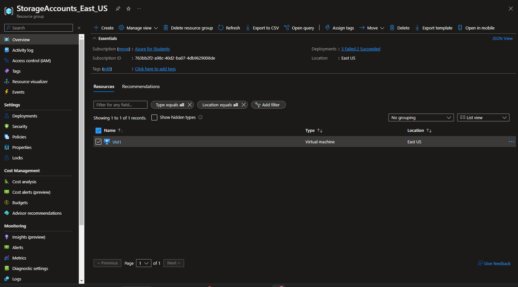Expand the Move dropdown chevron

(x=382, y=28)
